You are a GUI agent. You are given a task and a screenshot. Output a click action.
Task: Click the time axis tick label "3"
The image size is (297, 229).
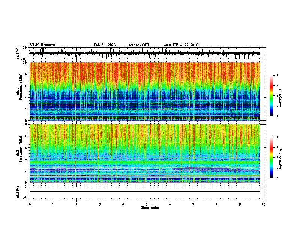[x=100, y=204]
